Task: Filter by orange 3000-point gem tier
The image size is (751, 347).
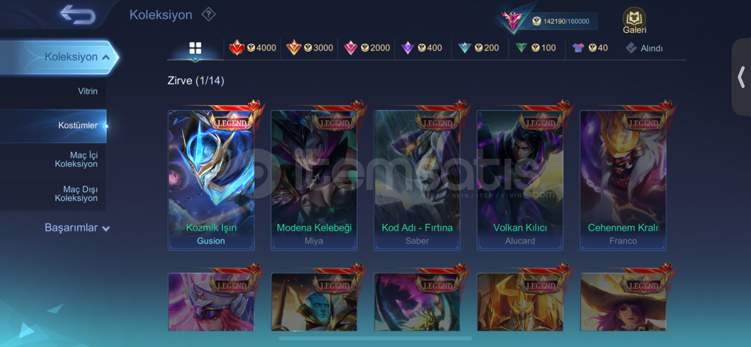Action: tap(309, 48)
